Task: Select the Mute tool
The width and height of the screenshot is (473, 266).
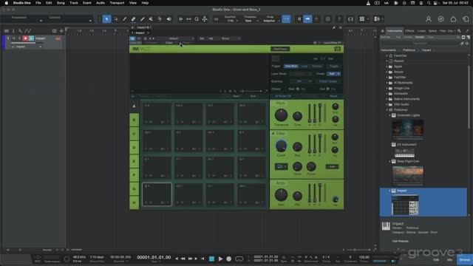Action: 151,19
